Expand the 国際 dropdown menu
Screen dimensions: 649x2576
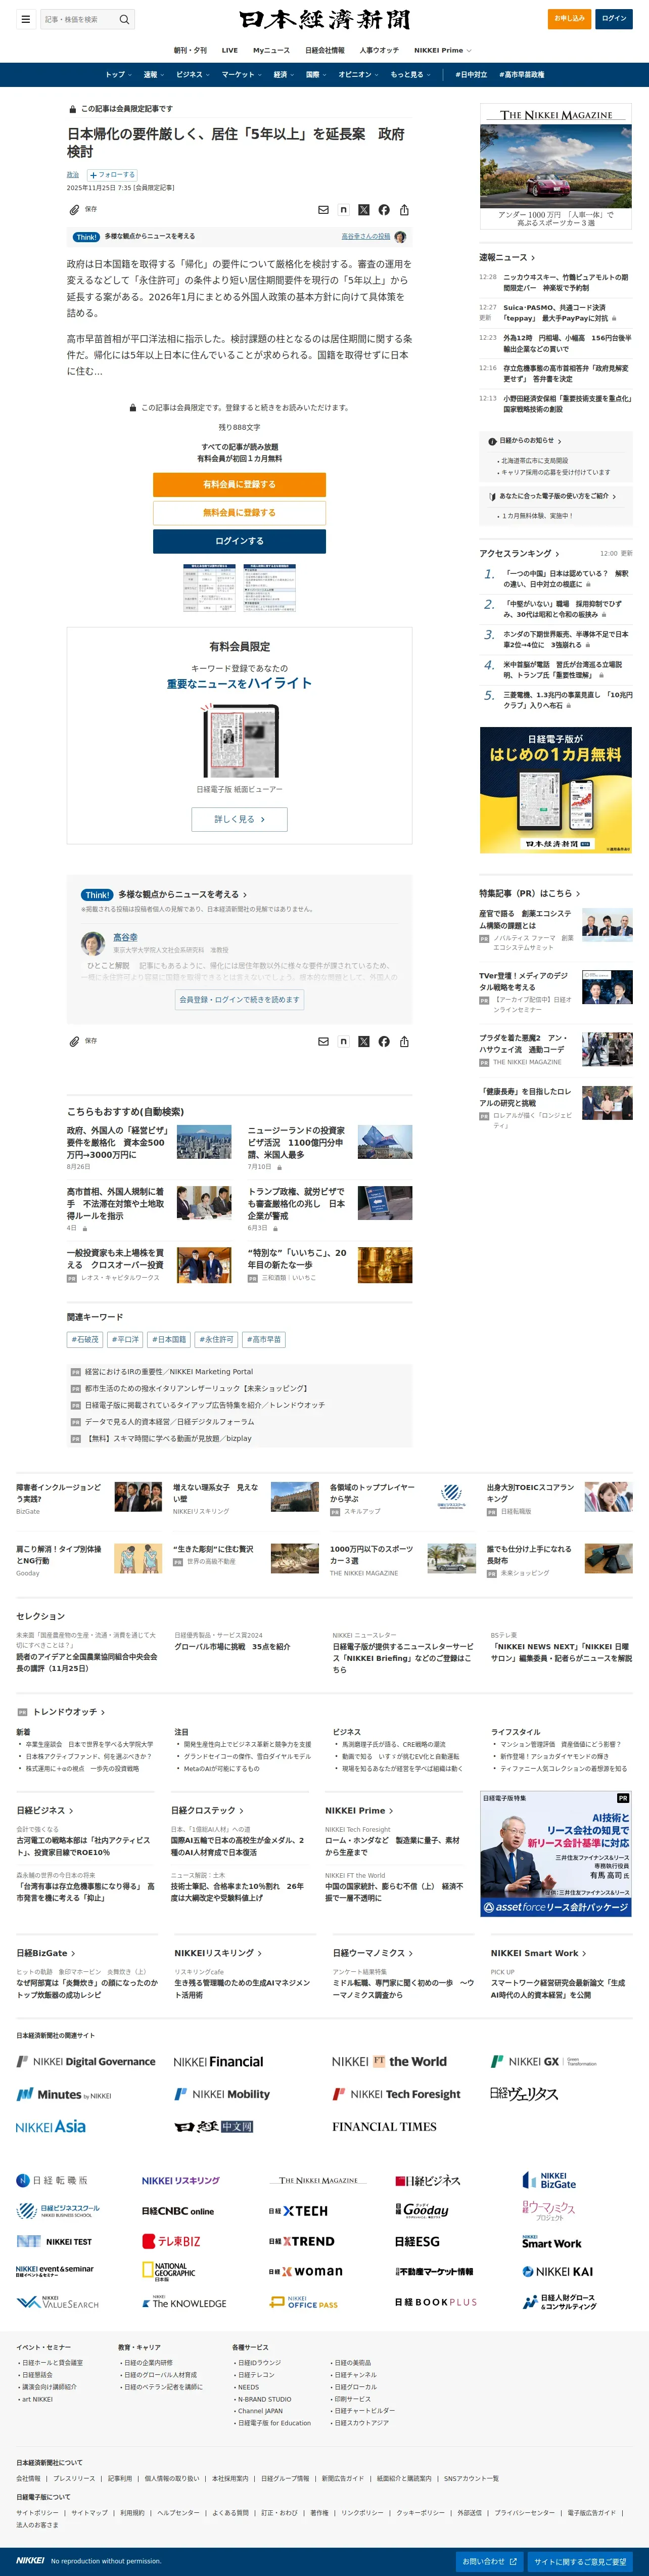pyautogui.click(x=316, y=75)
